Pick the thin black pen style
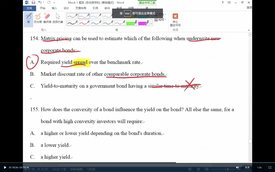Image resolution: width=275 pixels, height=172 pixels. pos(72,16)
